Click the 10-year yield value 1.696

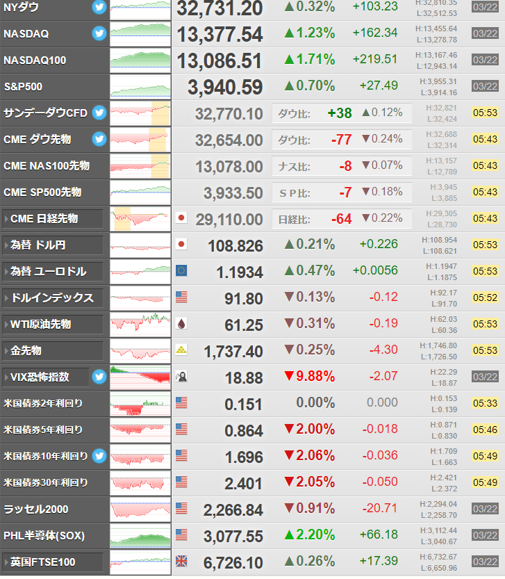244,457
